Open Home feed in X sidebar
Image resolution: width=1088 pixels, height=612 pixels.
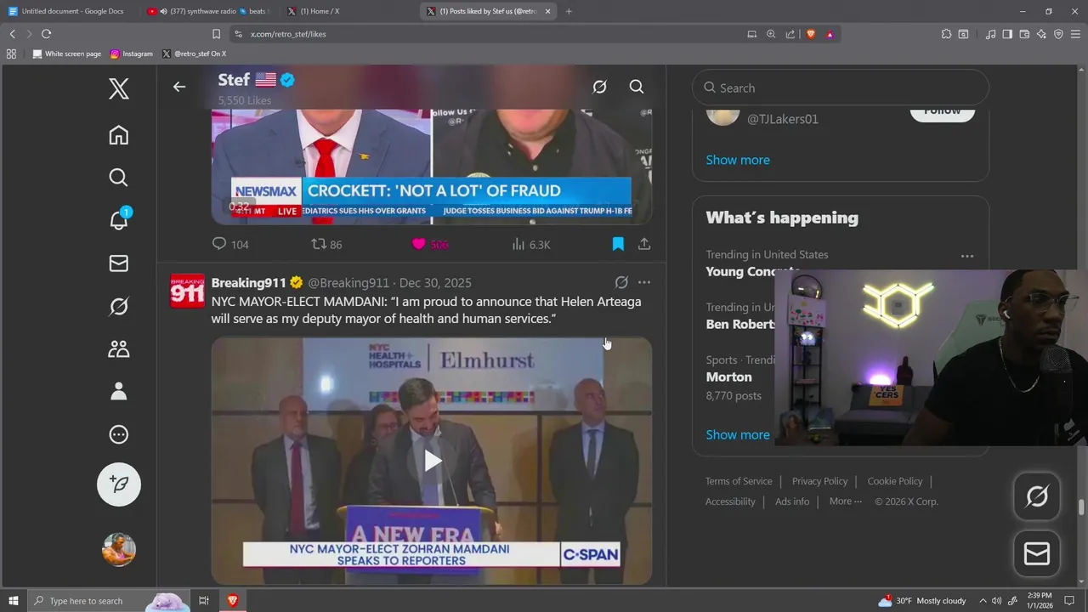tap(119, 135)
